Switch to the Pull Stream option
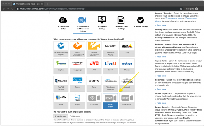The image size is (204, 126). click(74, 116)
